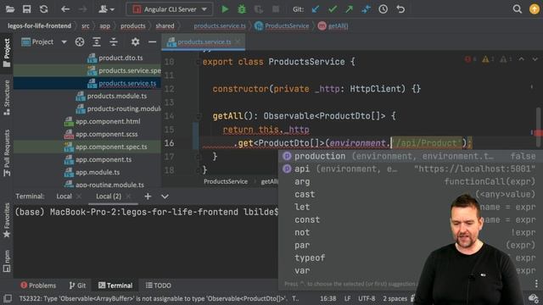The width and height of the screenshot is (543, 305).
Task: Push commits with the green up-right arrow
Action: [x=349, y=9]
